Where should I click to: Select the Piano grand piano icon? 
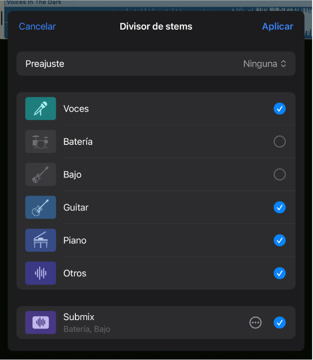[x=40, y=240]
